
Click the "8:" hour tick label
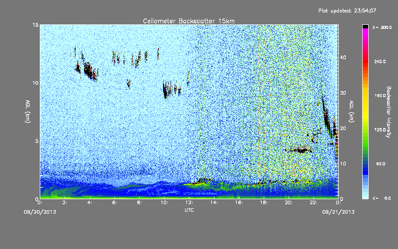pos(140,203)
